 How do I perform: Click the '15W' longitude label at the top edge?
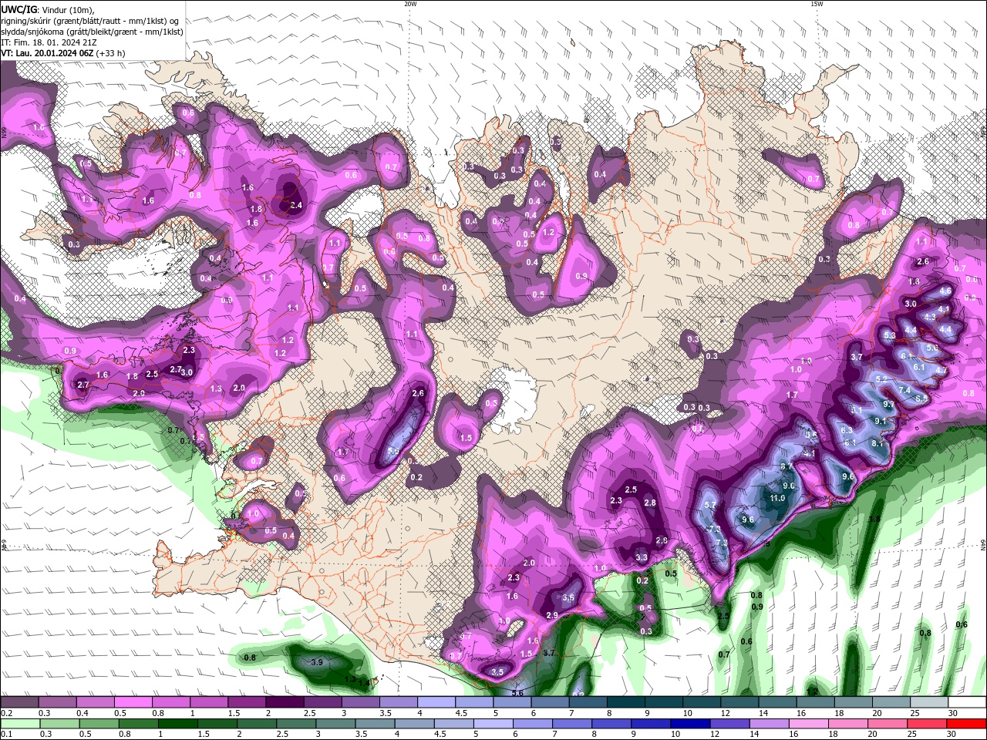(817, 4)
